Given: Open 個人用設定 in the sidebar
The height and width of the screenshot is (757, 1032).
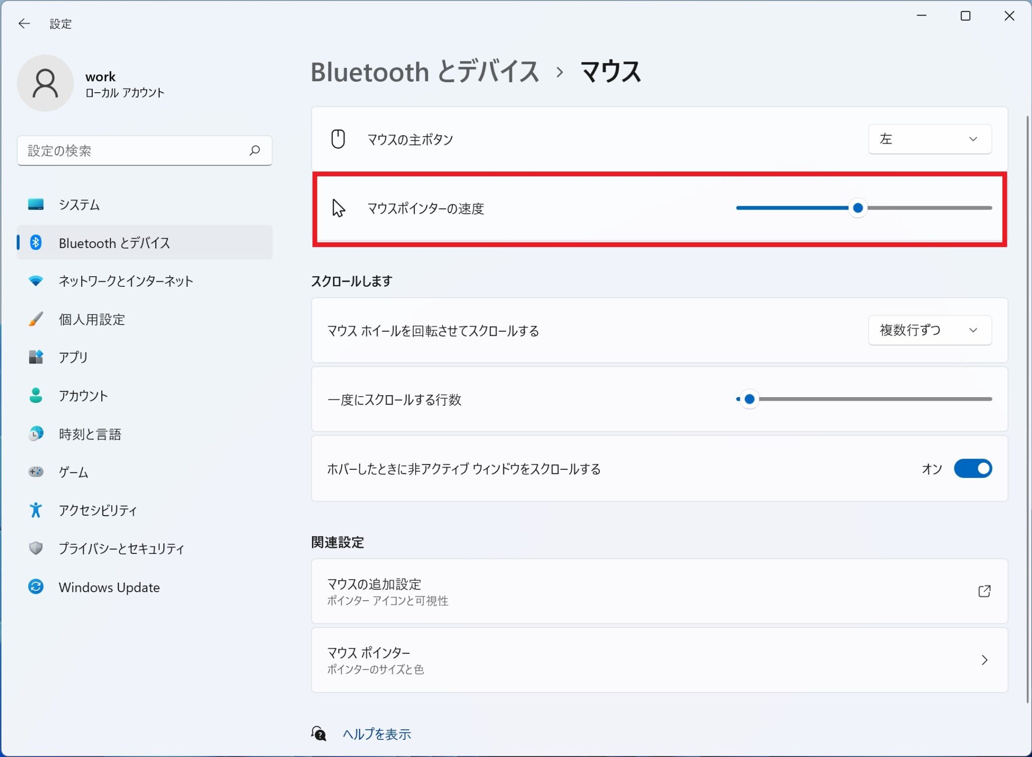Looking at the screenshot, I should pos(92,319).
